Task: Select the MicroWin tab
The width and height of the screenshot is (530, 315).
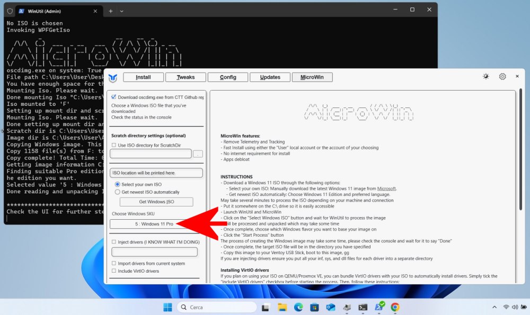Action: coord(312,77)
